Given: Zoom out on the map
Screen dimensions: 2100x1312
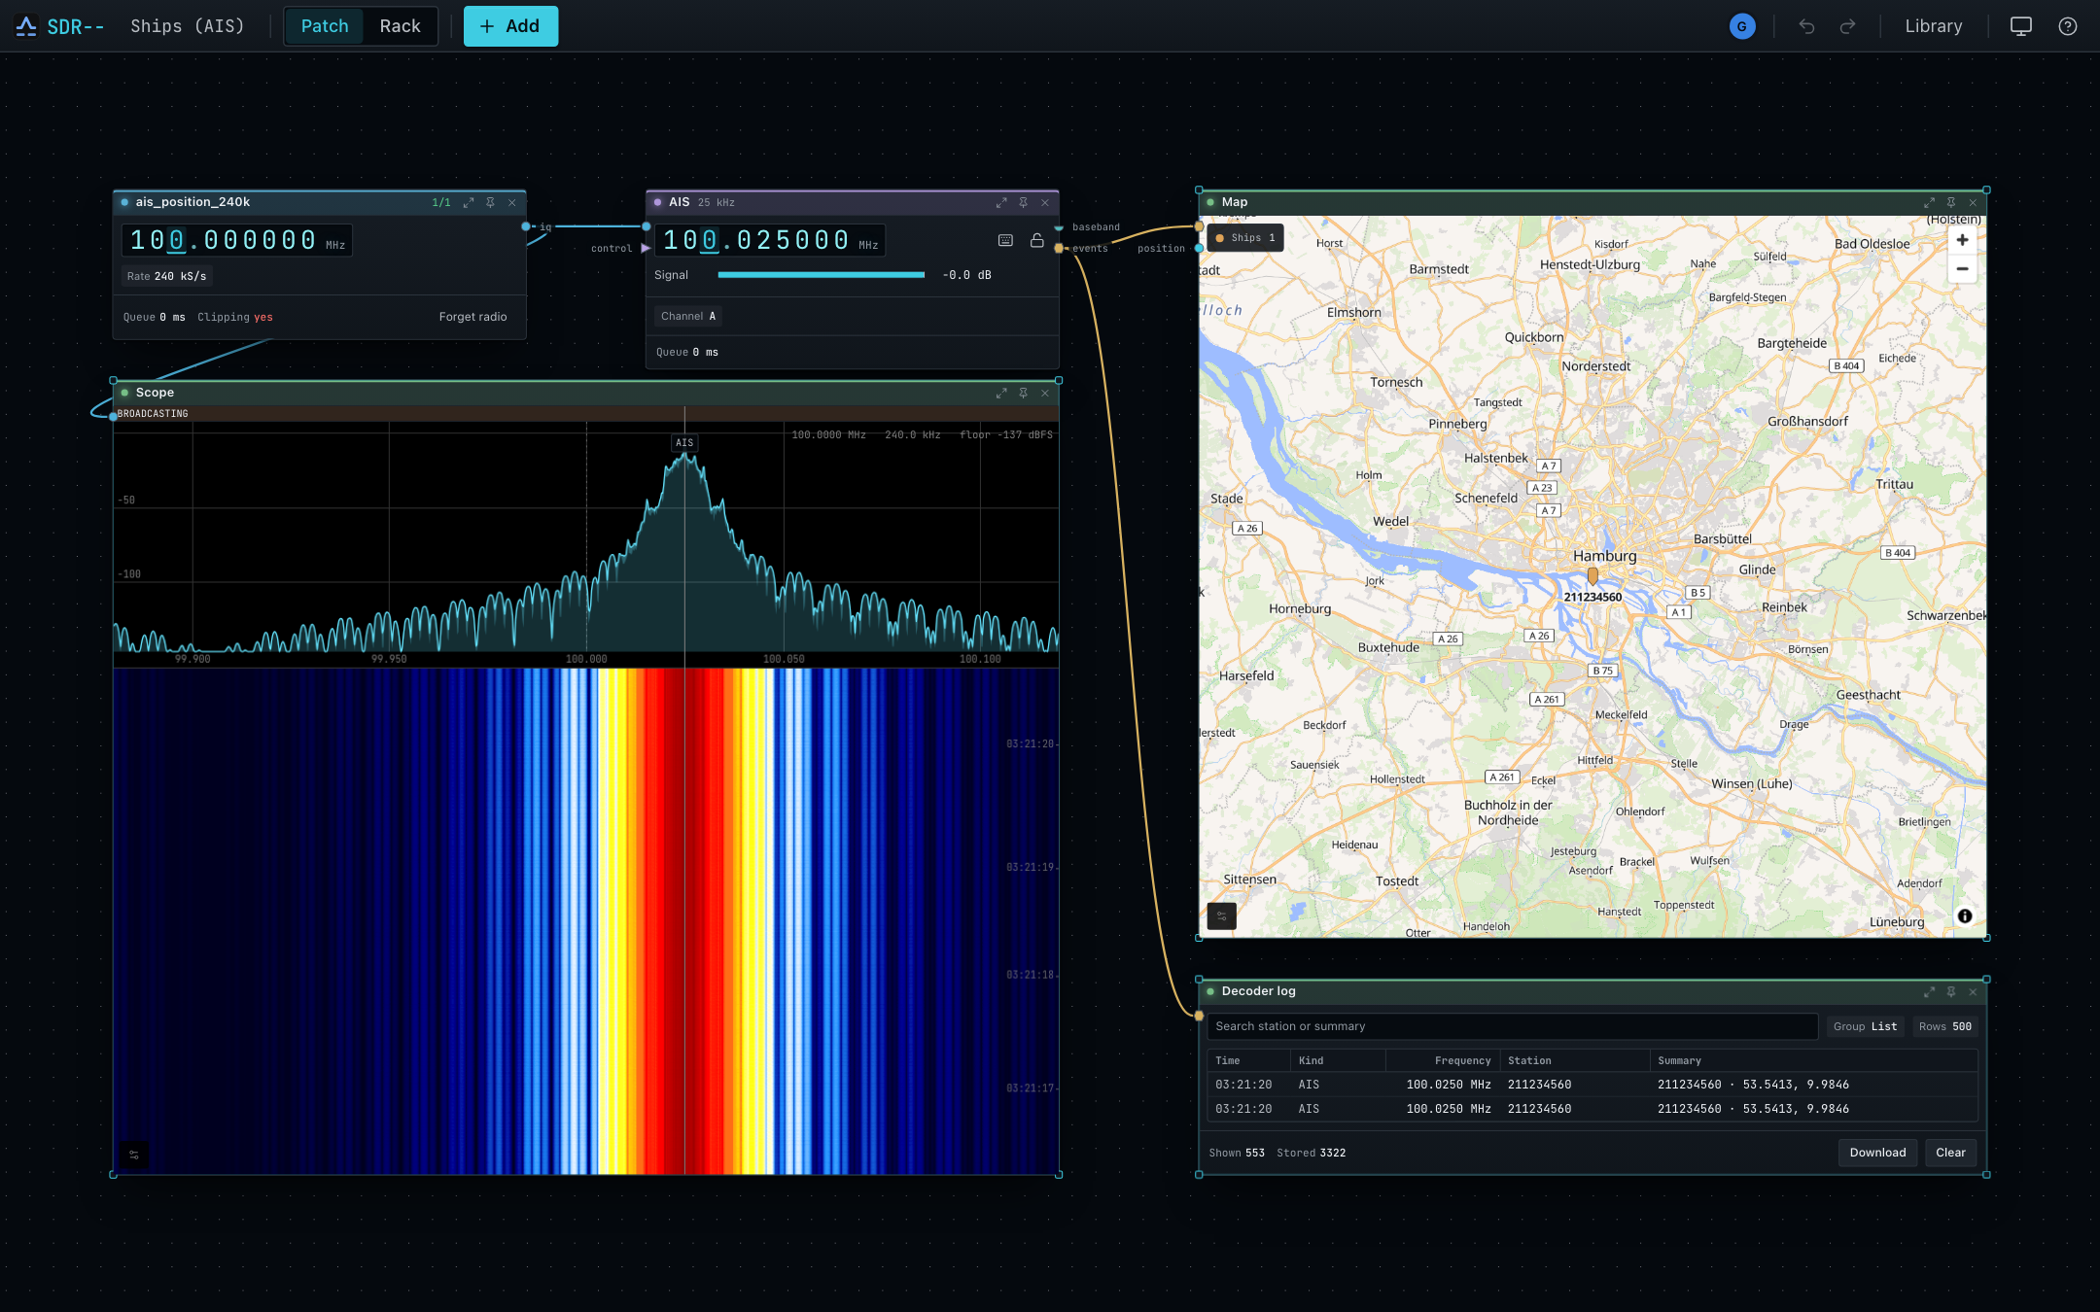Looking at the screenshot, I should (1962, 269).
